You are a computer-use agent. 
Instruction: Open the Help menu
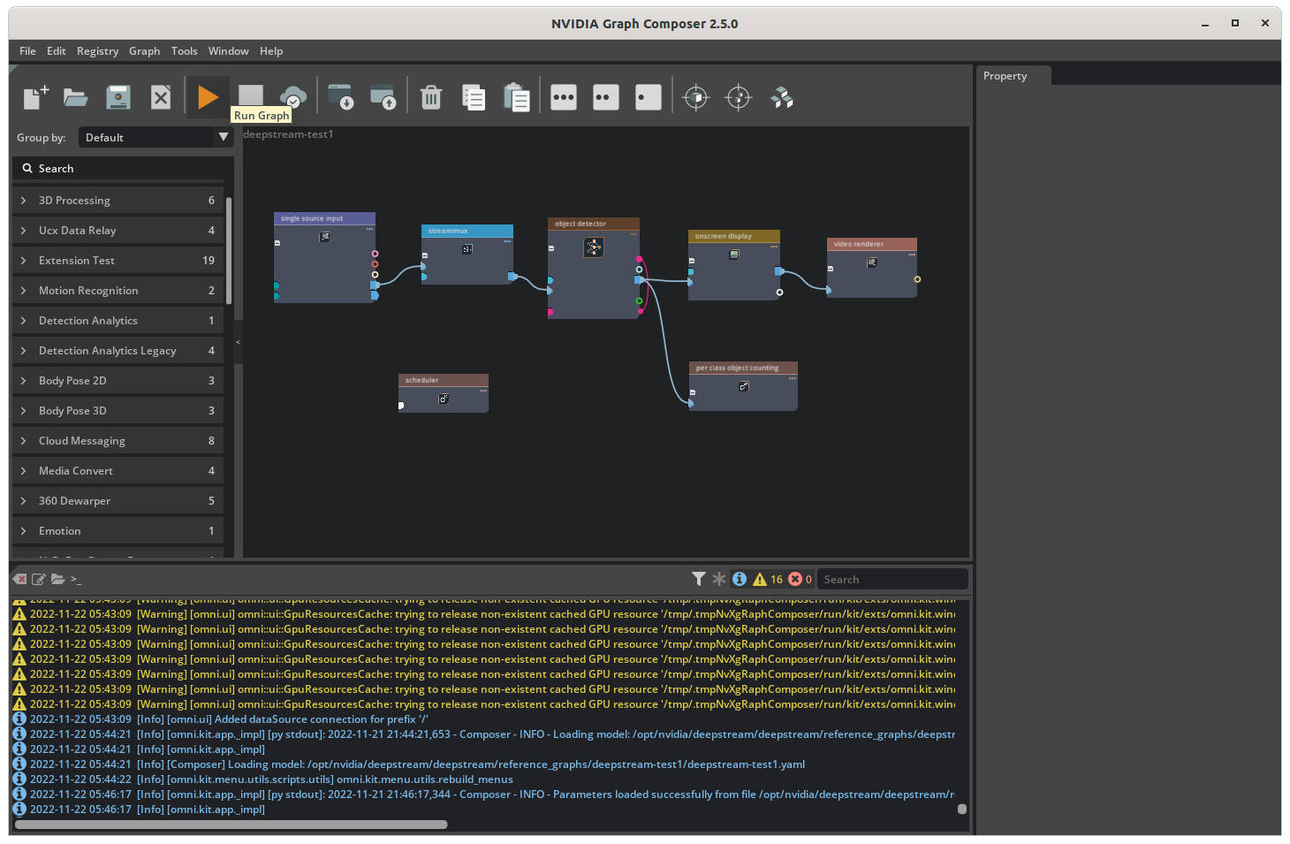(x=271, y=51)
